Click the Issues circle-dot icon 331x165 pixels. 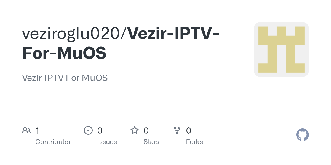click(x=88, y=130)
